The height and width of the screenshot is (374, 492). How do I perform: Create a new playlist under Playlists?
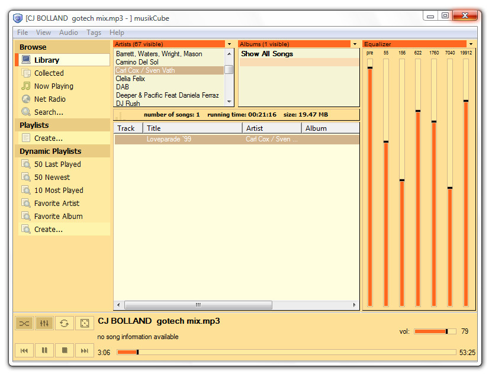click(65, 138)
